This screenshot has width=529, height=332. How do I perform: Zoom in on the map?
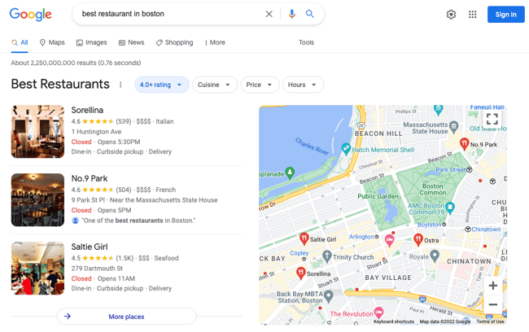[492, 286]
